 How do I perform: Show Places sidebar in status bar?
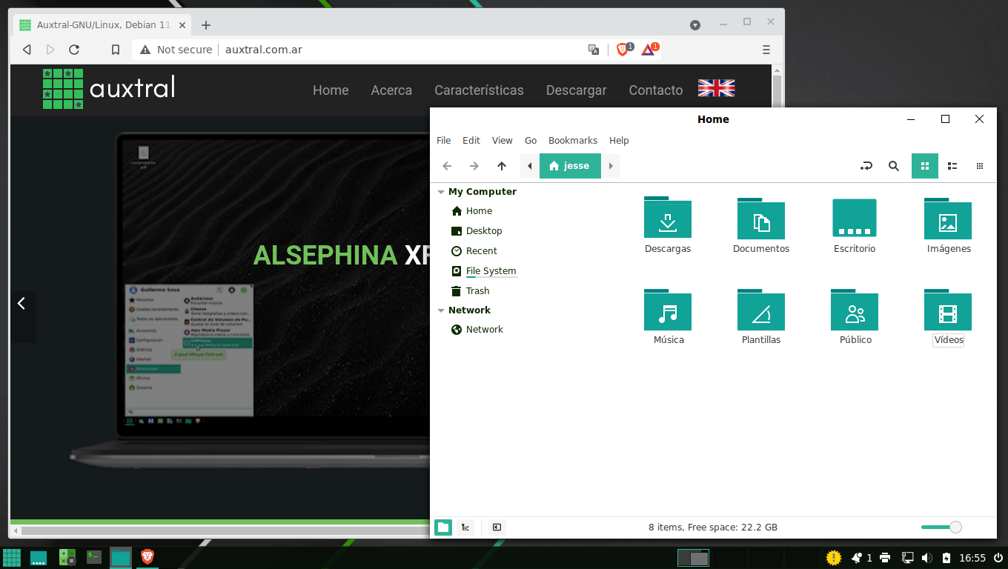[x=443, y=528]
